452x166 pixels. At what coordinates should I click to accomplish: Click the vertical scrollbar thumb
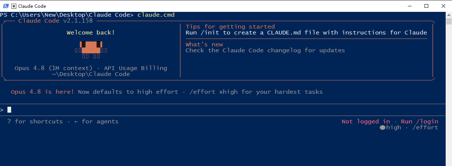(x=449, y=21)
